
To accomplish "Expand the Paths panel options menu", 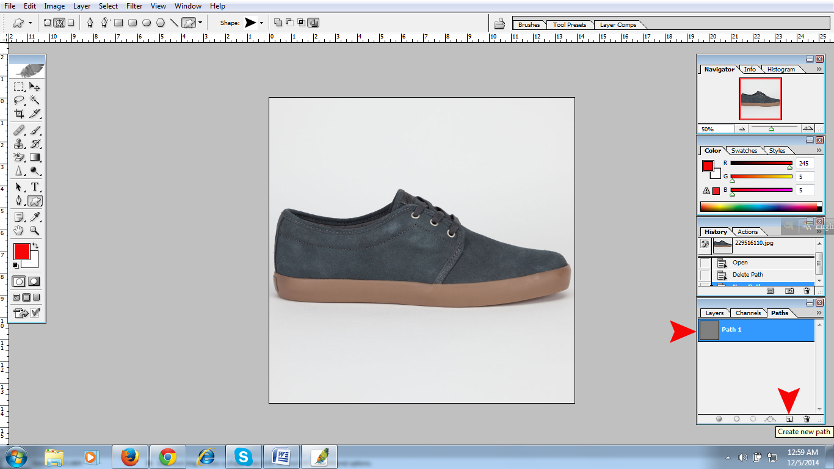I will click(819, 313).
